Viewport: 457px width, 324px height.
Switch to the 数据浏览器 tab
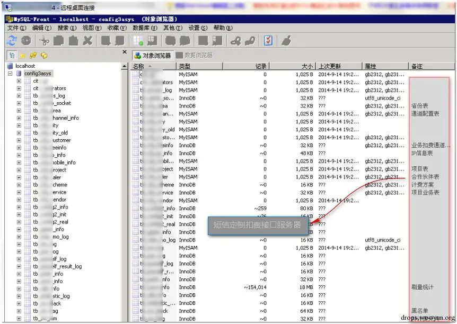pyautogui.click(x=194, y=55)
